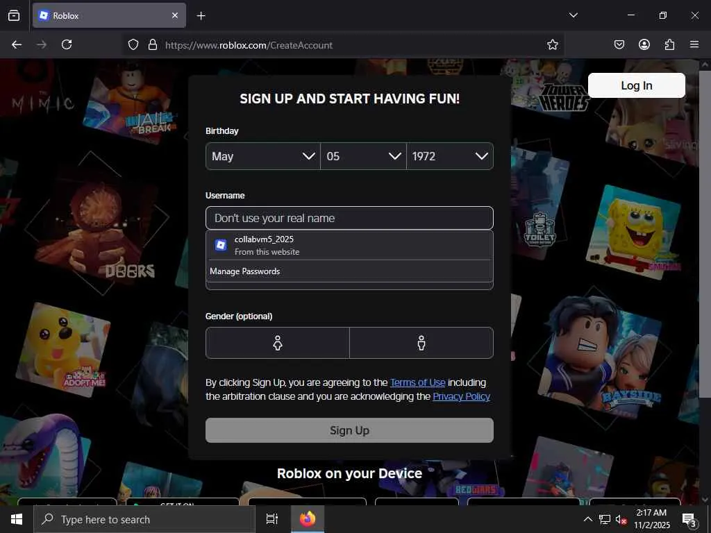
Task: Click the Log In button
Action: (636, 85)
